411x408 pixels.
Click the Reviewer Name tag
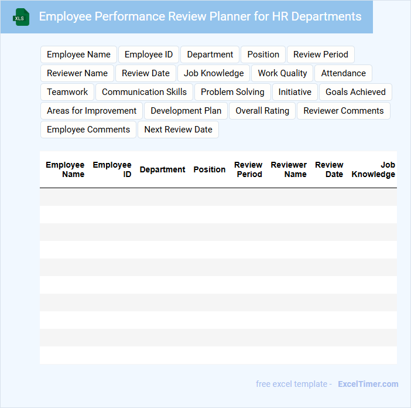point(77,73)
